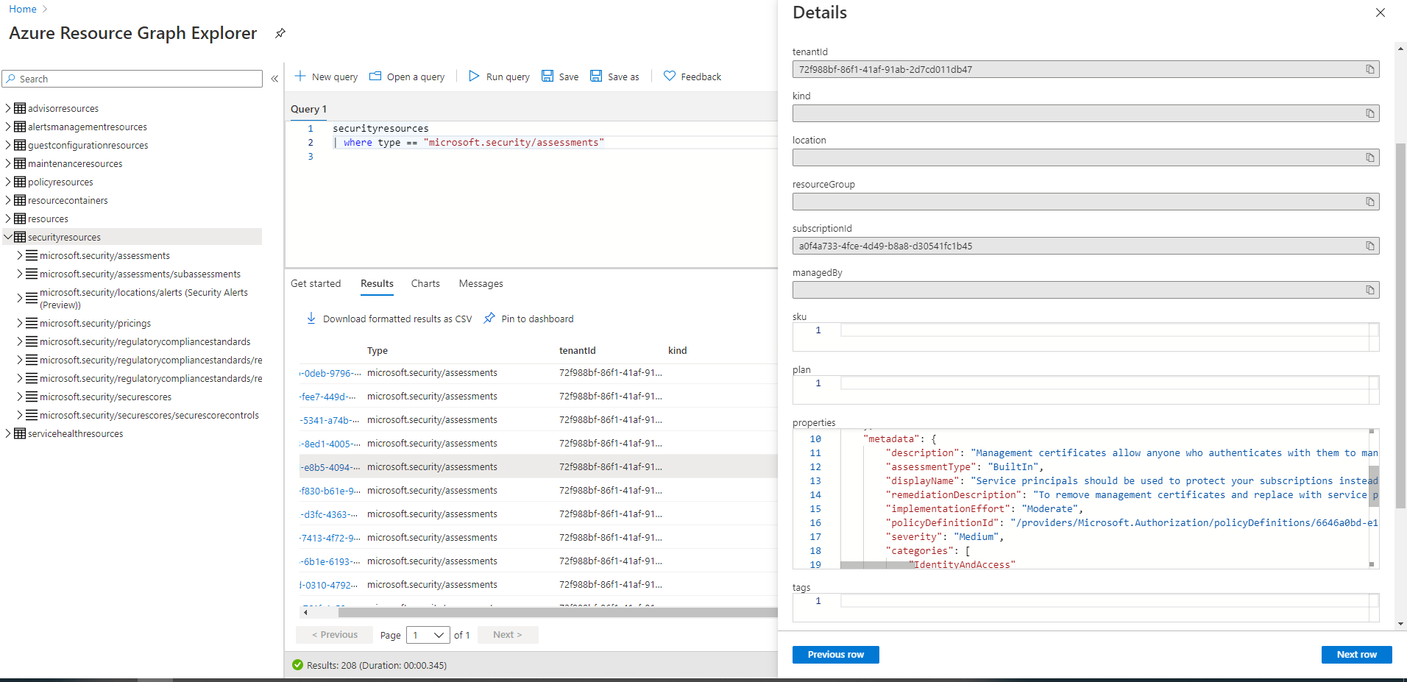The width and height of the screenshot is (1407, 682).
Task: Open the Messages tab
Action: (x=481, y=284)
